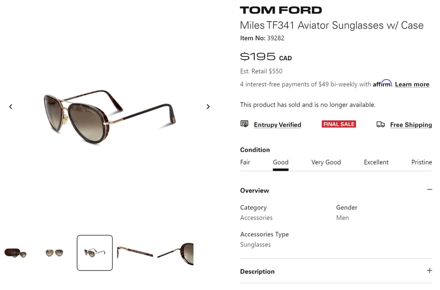Viewport: 440px width, 290px height.
Task: Click the Free Shipping truck icon
Action: [x=381, y=124]
